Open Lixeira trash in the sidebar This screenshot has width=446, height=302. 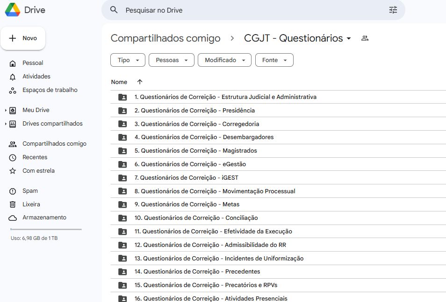pyautogui.click(x=31, y=204)
